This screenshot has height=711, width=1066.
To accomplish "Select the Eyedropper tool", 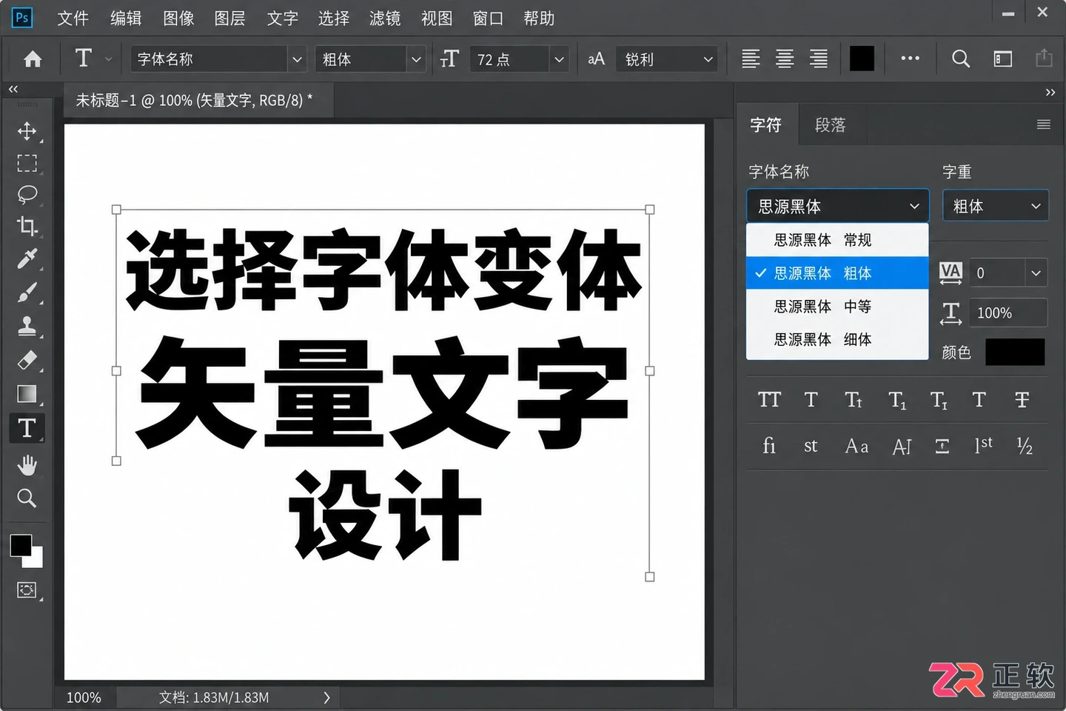I will (27, 259).
